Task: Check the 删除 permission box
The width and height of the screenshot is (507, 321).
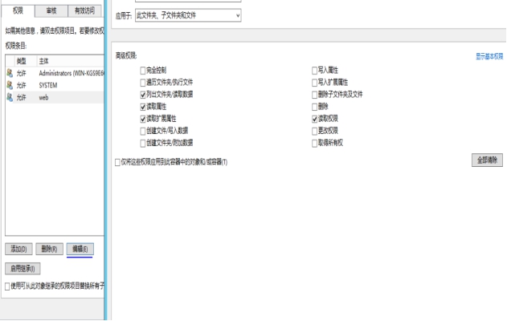Action: (314, 107)
